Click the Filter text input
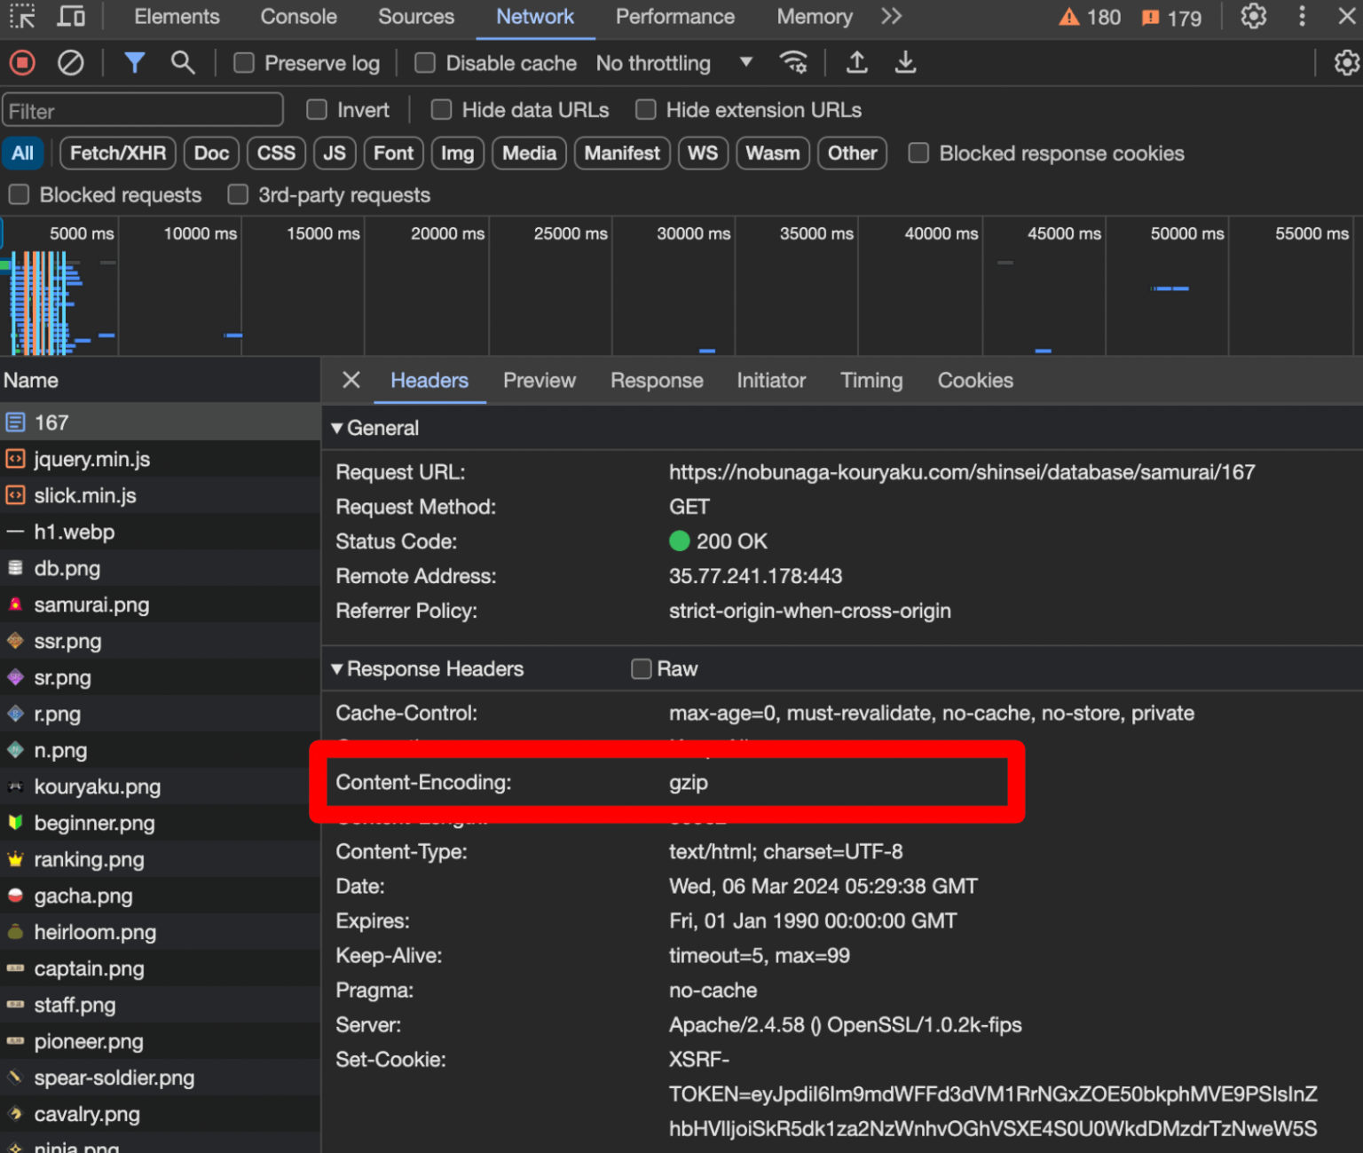The image size is (1363, 1153). click(143, 110)
